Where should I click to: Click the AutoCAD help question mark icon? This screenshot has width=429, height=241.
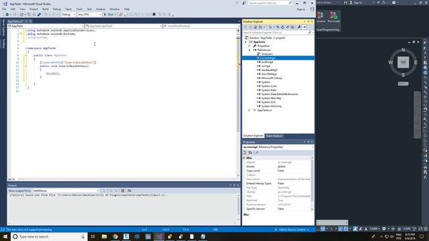(393, 3)
